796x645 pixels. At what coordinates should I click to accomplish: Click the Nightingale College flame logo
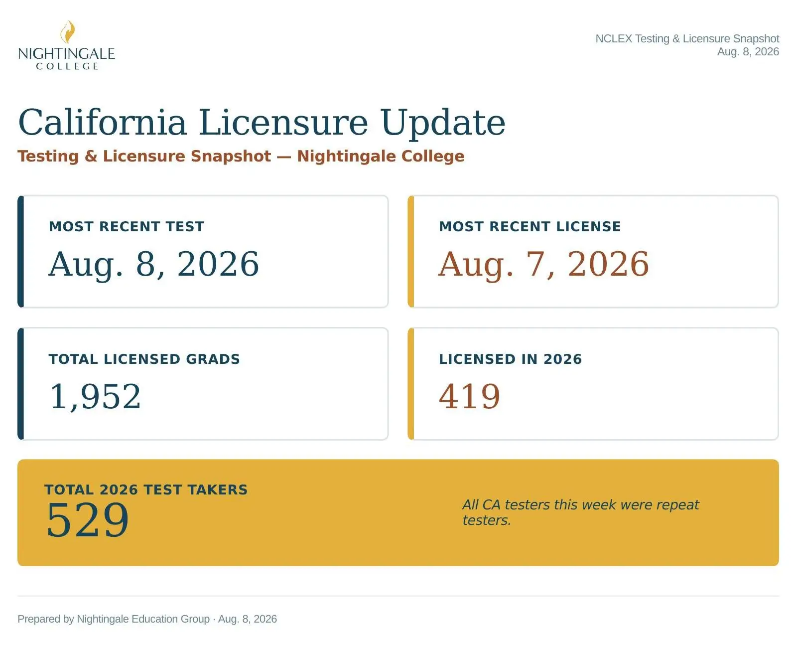[x=68, y=32]
